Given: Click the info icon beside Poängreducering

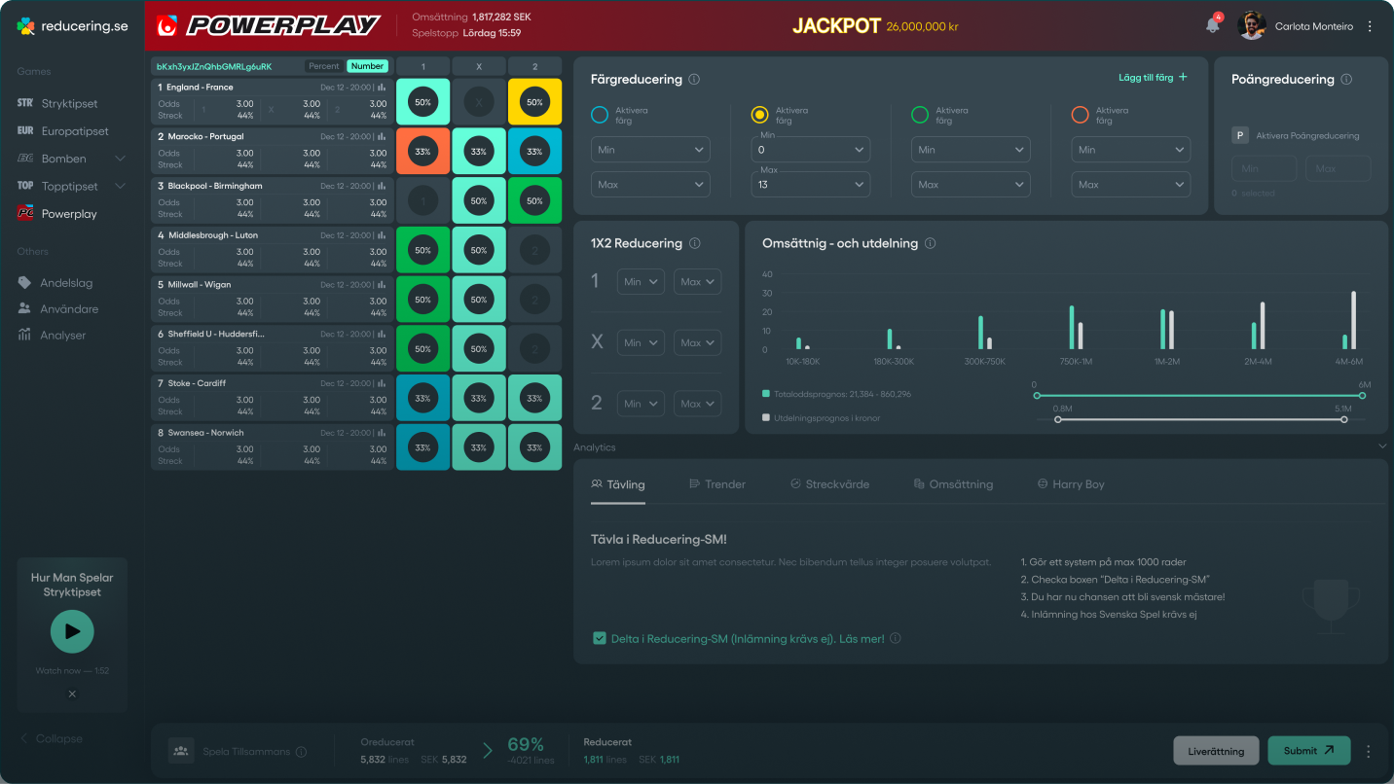Looking at the screenshot, I should pos(1346,80).
